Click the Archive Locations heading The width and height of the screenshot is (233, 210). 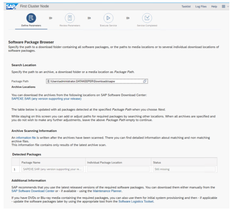[x=23, y=87]
